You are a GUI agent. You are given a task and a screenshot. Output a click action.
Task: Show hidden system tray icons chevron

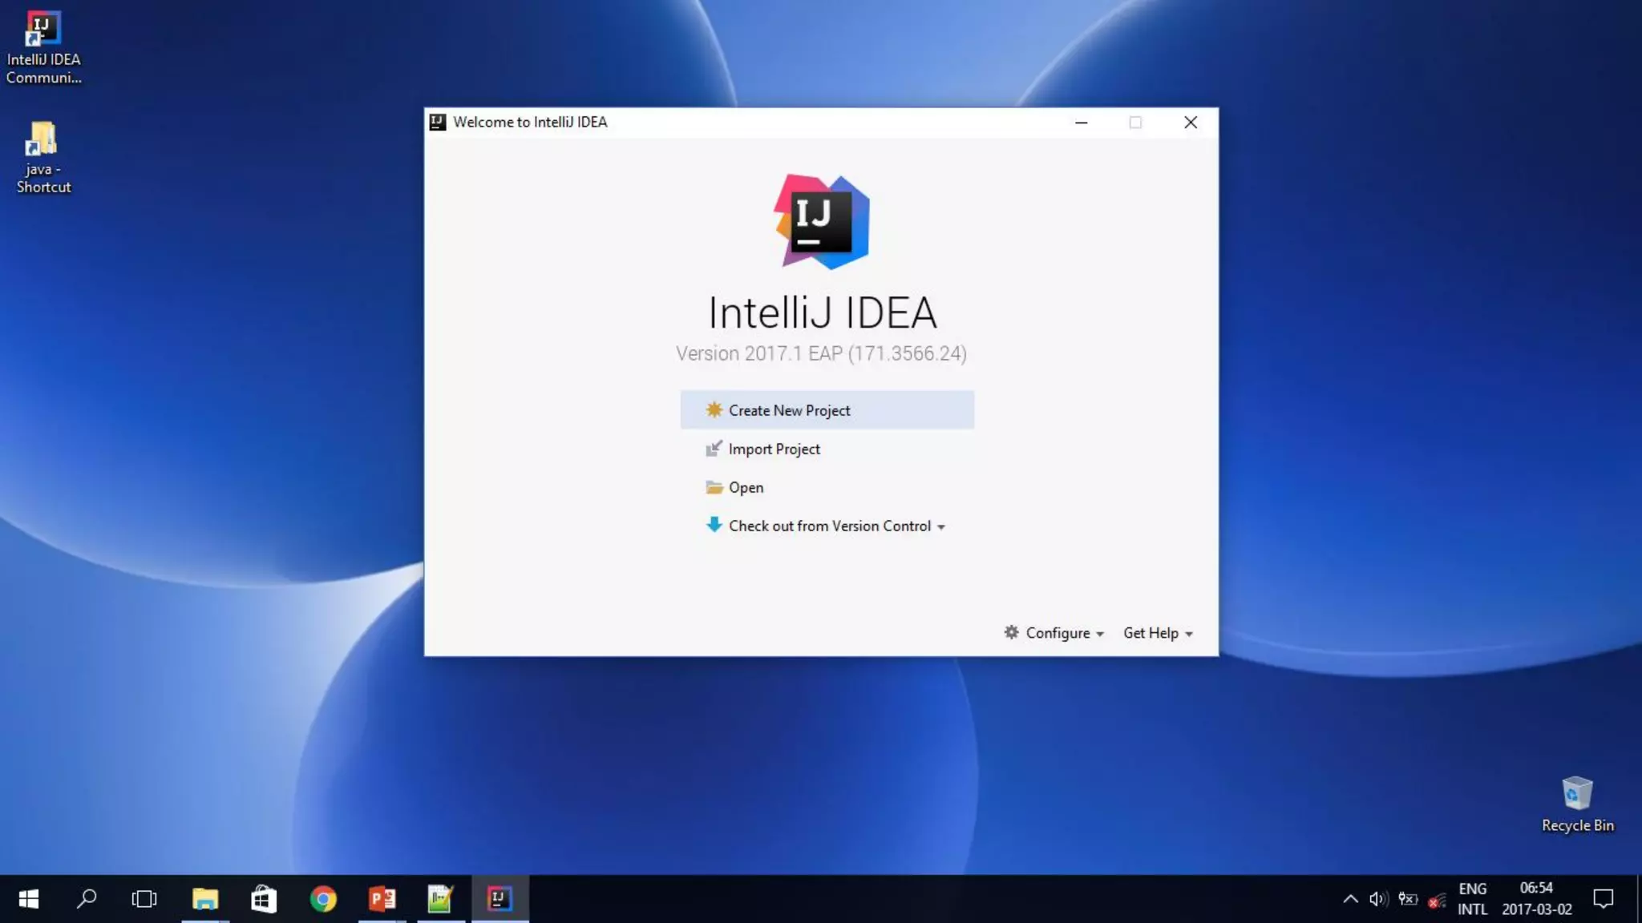coord(1350,899)
